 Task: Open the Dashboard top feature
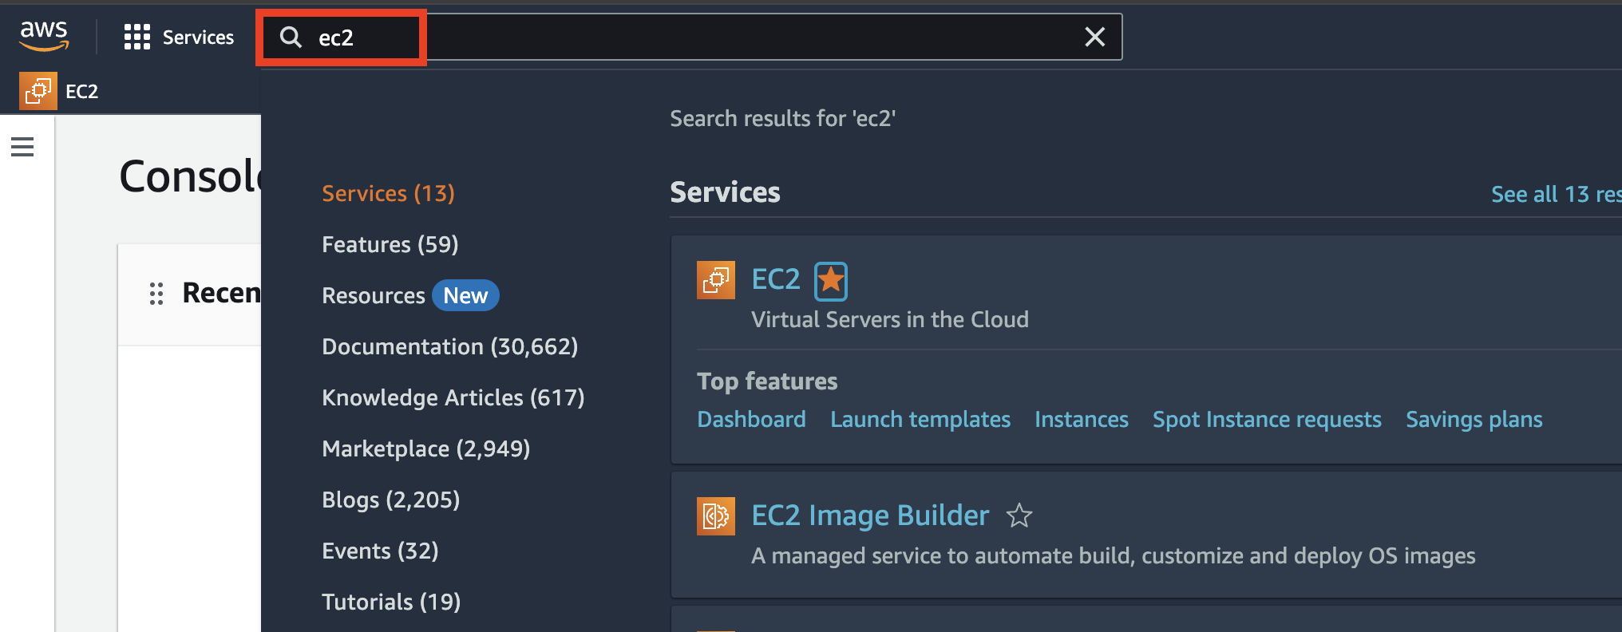pyautogui.click(x=751, y=420)
